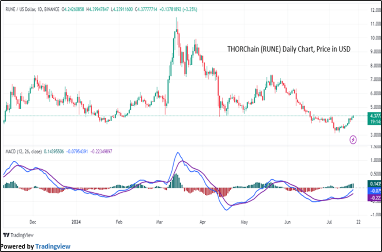
Task: Click the 22 date label on the time axis
Action: (358, 222)
